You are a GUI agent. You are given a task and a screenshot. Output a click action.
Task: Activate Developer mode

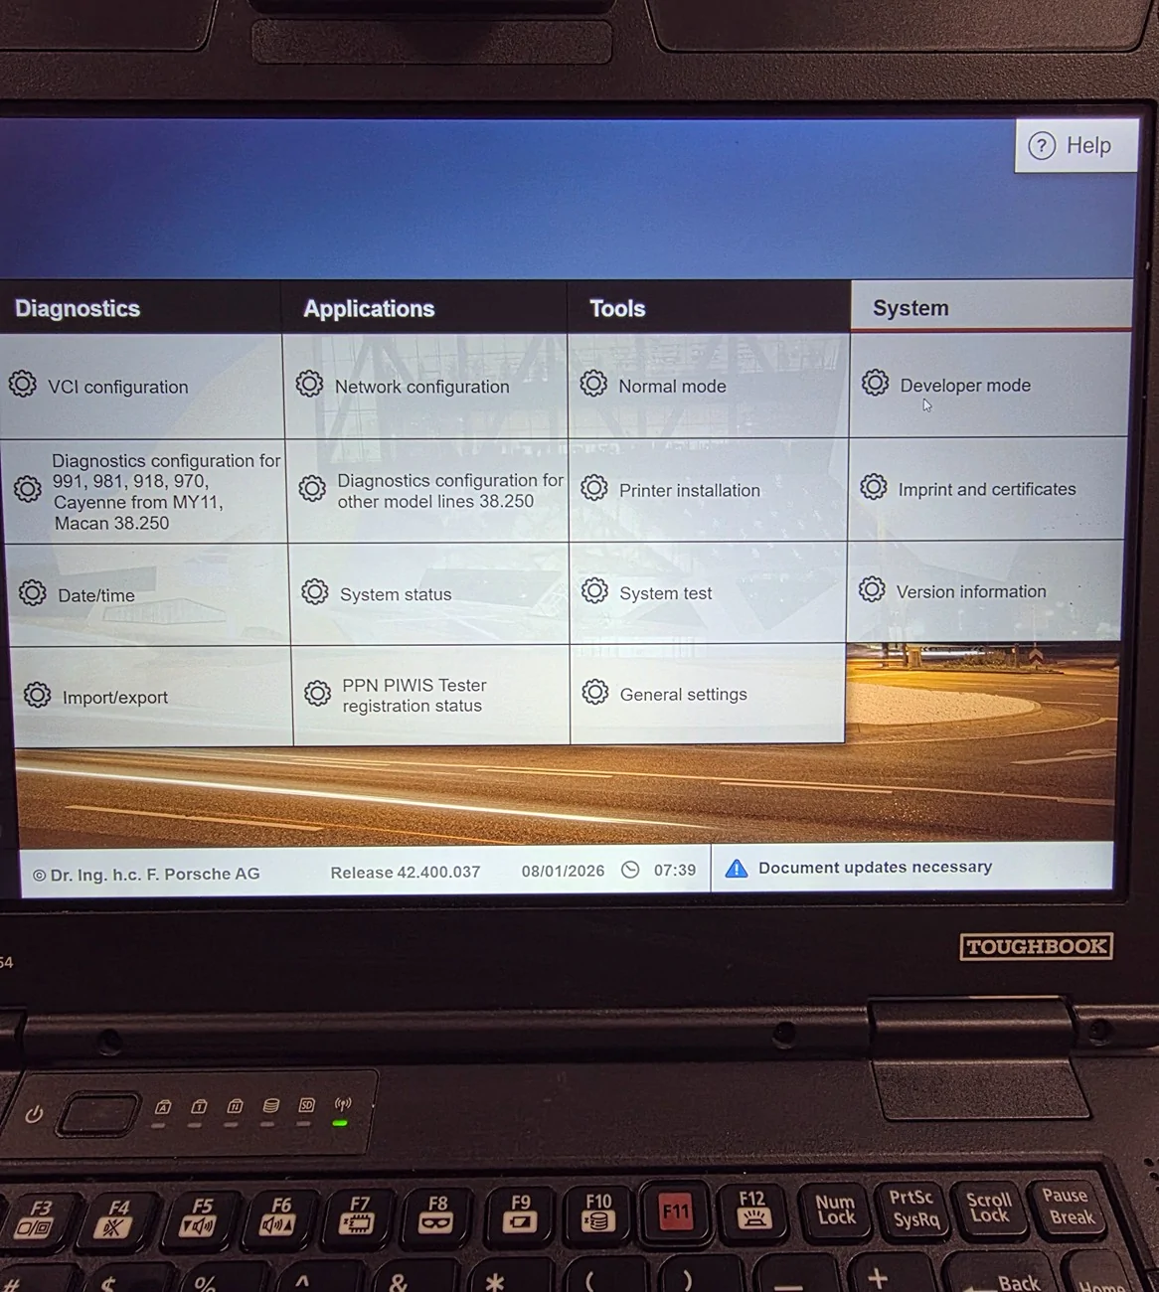coord(990,385)
